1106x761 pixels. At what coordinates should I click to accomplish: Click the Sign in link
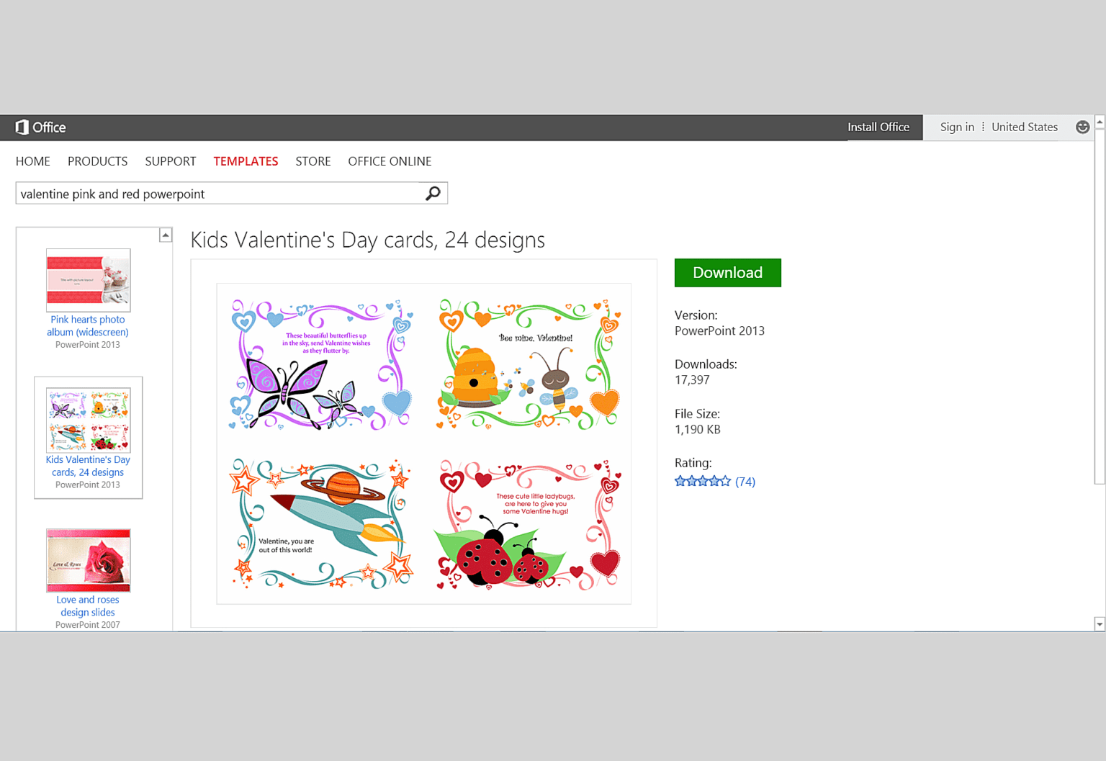[957, 127]
